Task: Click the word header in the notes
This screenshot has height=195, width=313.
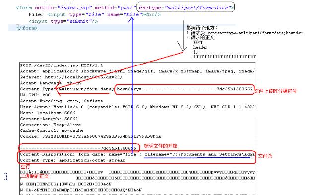Action: tap(200, 47)
